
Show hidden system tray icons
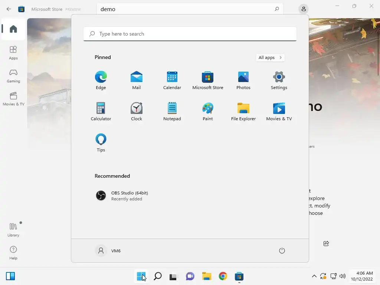pyautogui.click(x=314, y=276)
